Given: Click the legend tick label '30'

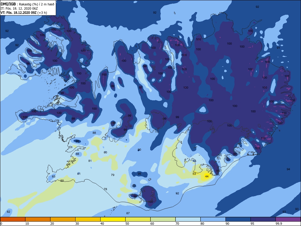Looking at the screenshot, I should point(77,224).
